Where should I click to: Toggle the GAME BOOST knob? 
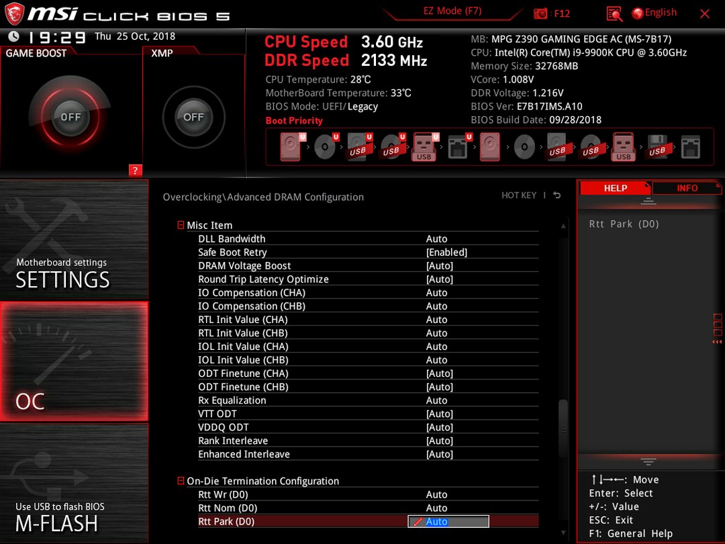pyautogui.click(x=70, y=117)
